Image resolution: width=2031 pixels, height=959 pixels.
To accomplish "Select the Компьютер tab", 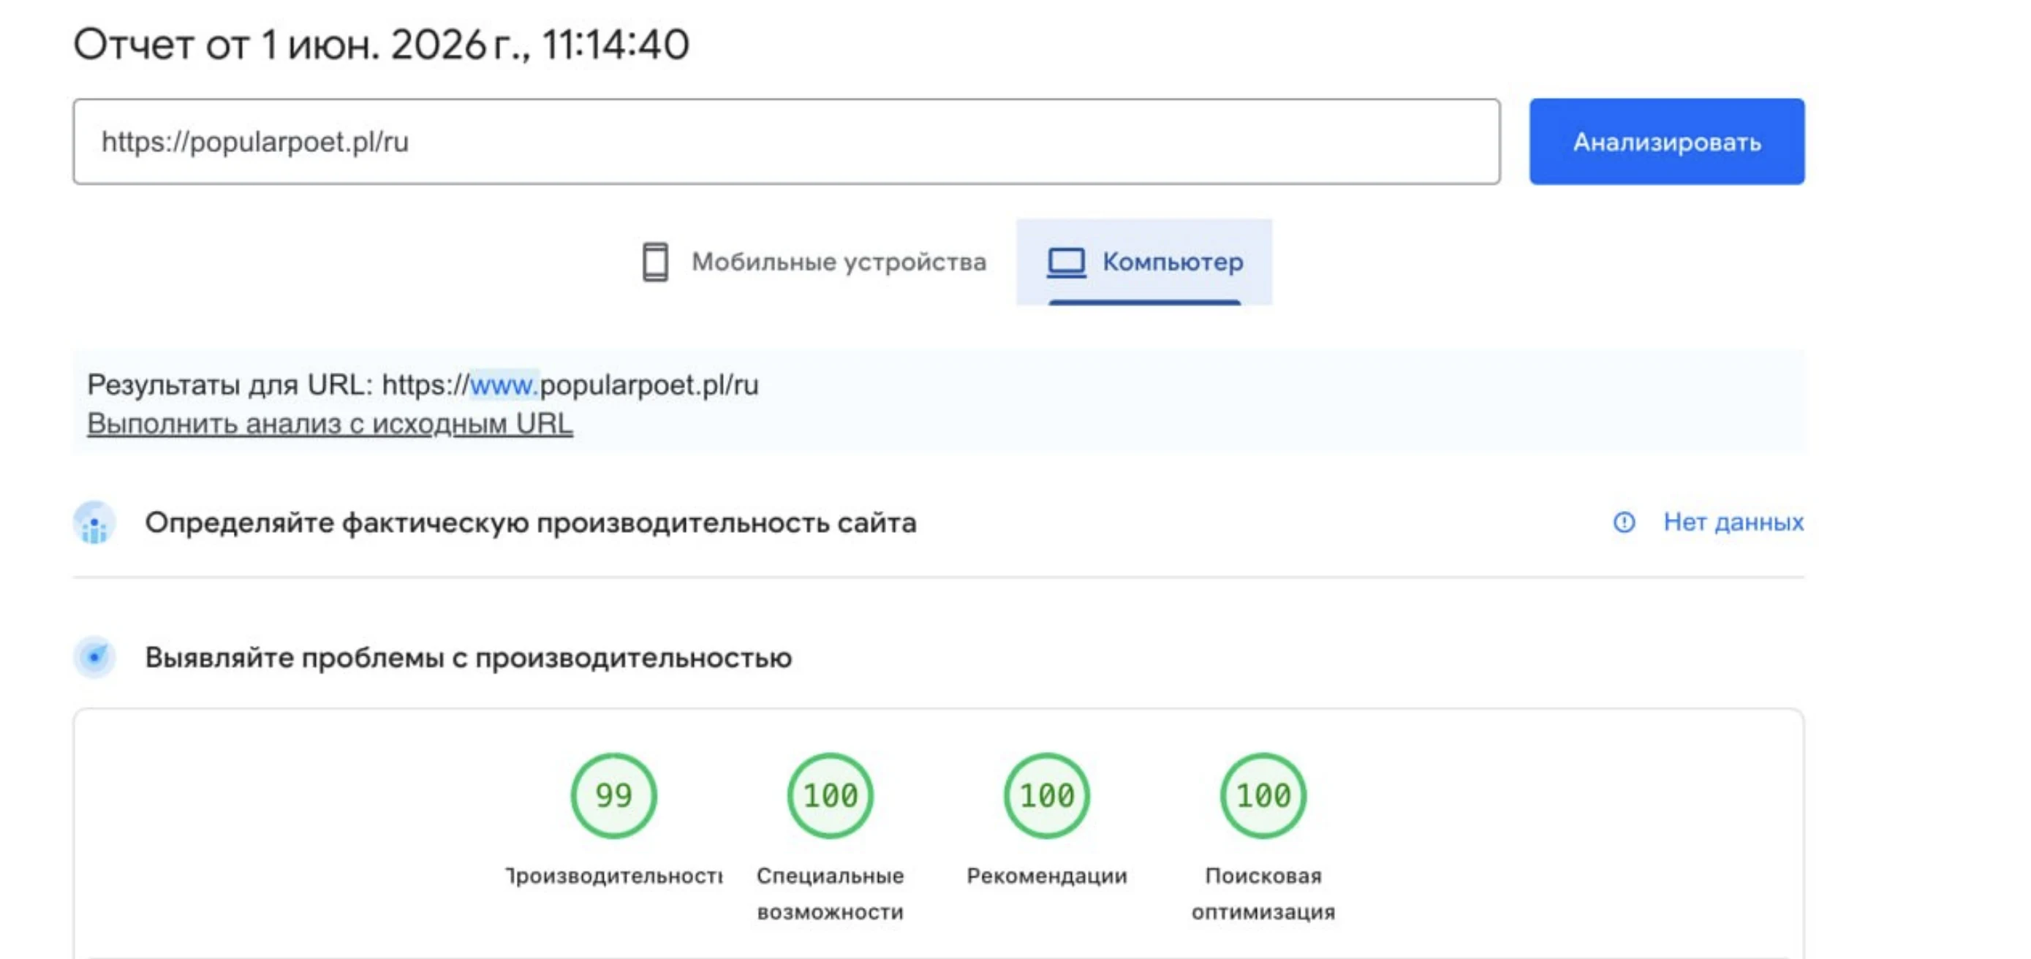I will [x=1144, y=262].
